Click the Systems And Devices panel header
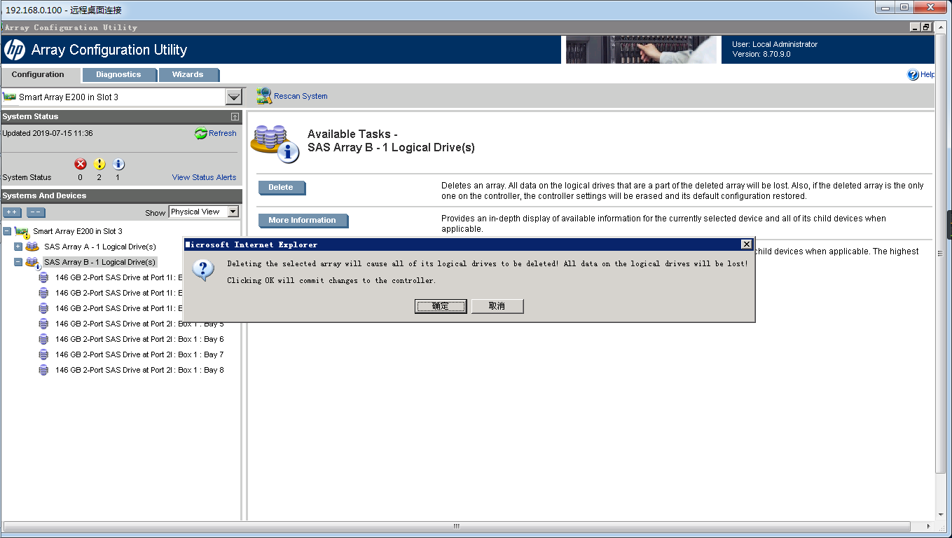 [121, 195]
